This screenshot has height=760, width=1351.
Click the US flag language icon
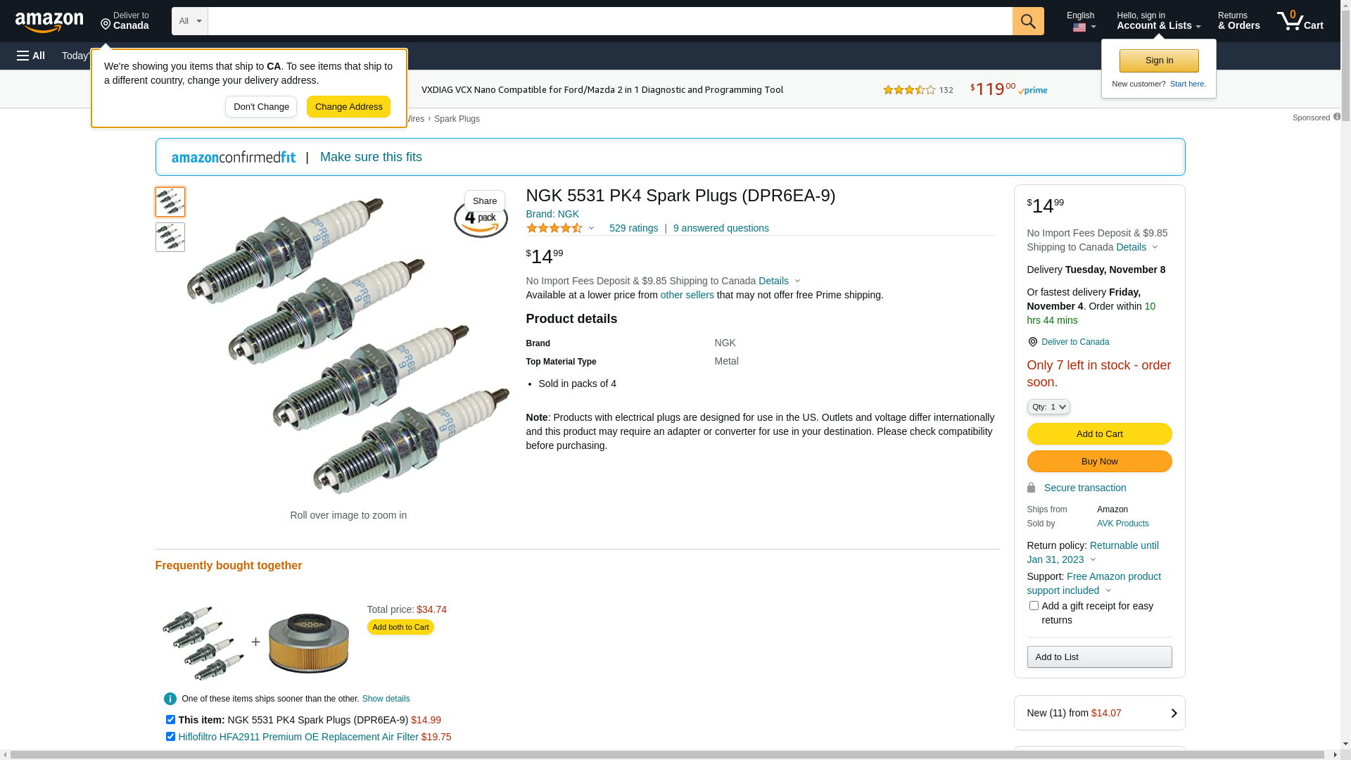(x=1079, y=27)
